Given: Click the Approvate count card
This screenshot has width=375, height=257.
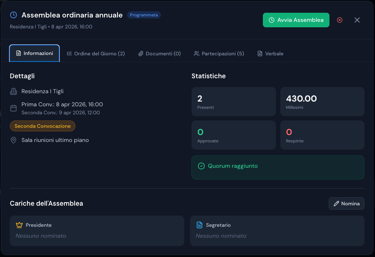Looking at the screenshot, I should pos(234,135).
